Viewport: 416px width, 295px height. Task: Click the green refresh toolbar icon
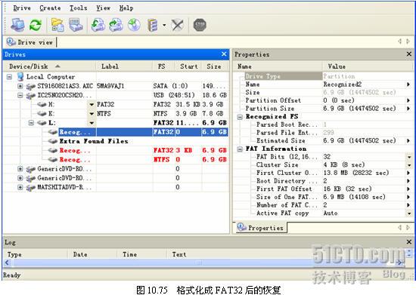tap(36, 25)
